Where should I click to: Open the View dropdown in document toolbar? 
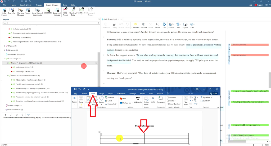pos(192,25)
